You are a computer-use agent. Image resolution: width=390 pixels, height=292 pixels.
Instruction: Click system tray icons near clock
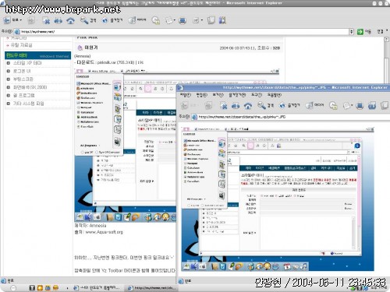pos(359,288)
